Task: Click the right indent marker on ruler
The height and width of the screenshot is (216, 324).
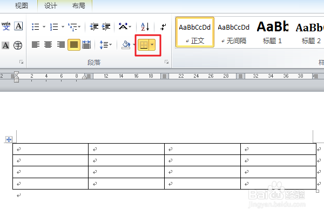Action: pyautogui.click(x=84, y=77)
